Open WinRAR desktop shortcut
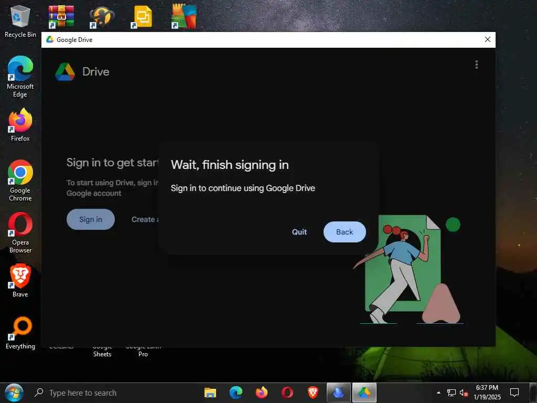 tap(61, 16)
